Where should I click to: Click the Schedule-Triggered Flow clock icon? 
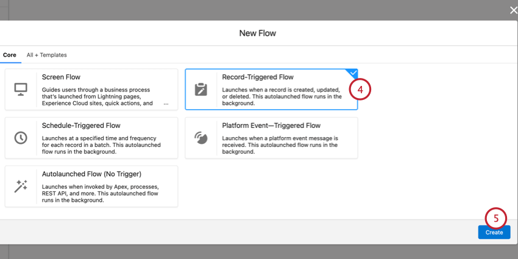point(21,138)
